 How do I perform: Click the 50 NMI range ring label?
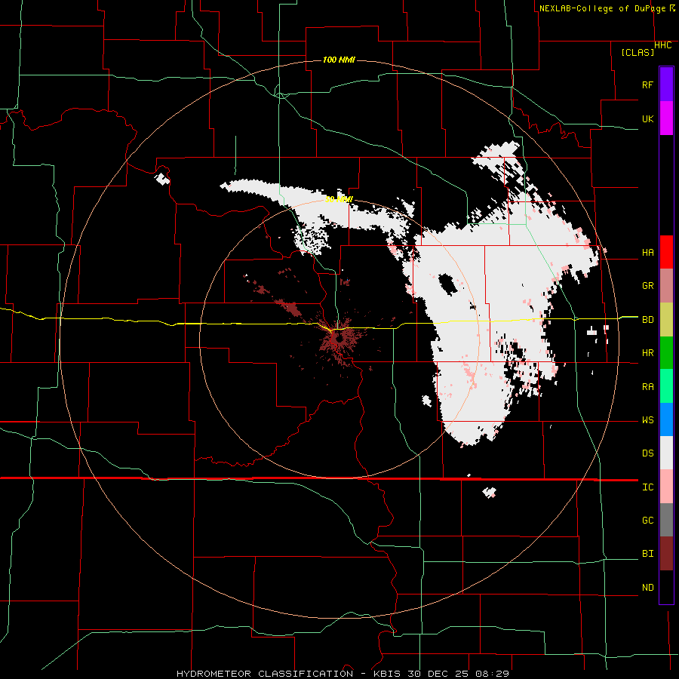[x=339, y=199]
